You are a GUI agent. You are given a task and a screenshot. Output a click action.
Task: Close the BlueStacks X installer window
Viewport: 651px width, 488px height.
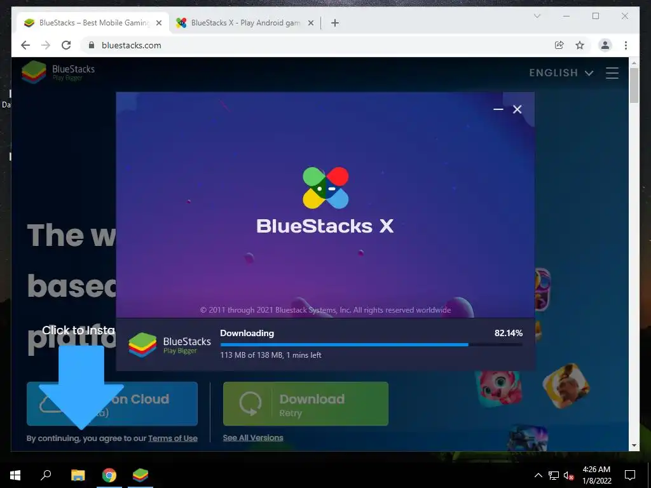[x=517, y=109]
